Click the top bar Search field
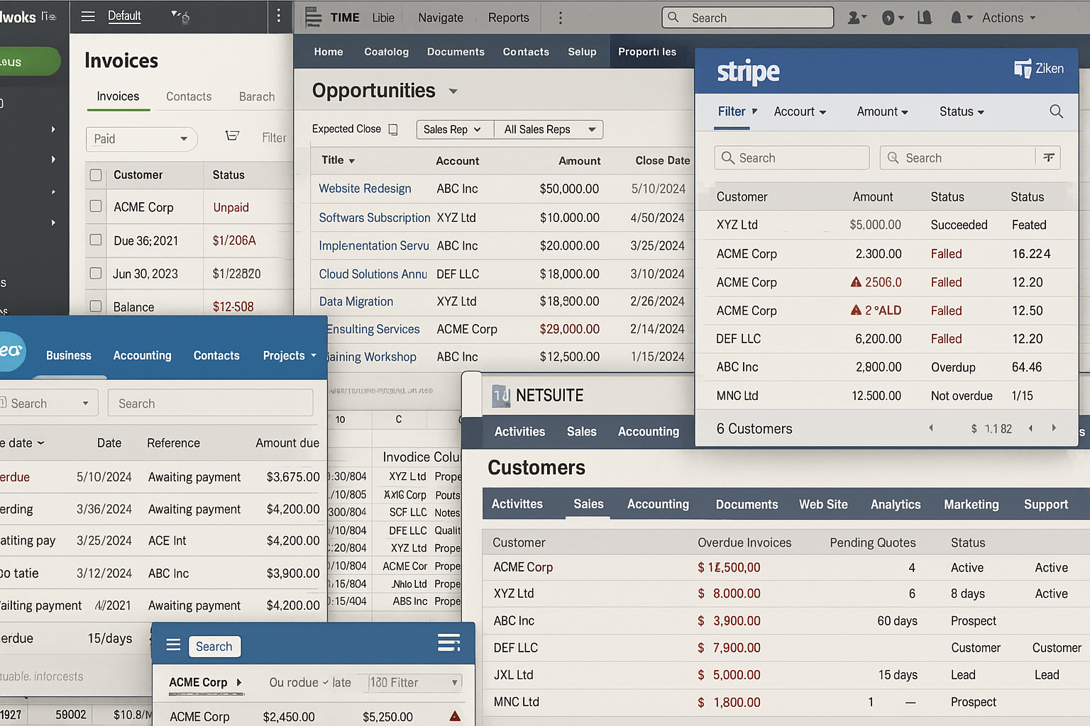The height and width of the screenshot is (726, 1090). (x=748, y=18)
